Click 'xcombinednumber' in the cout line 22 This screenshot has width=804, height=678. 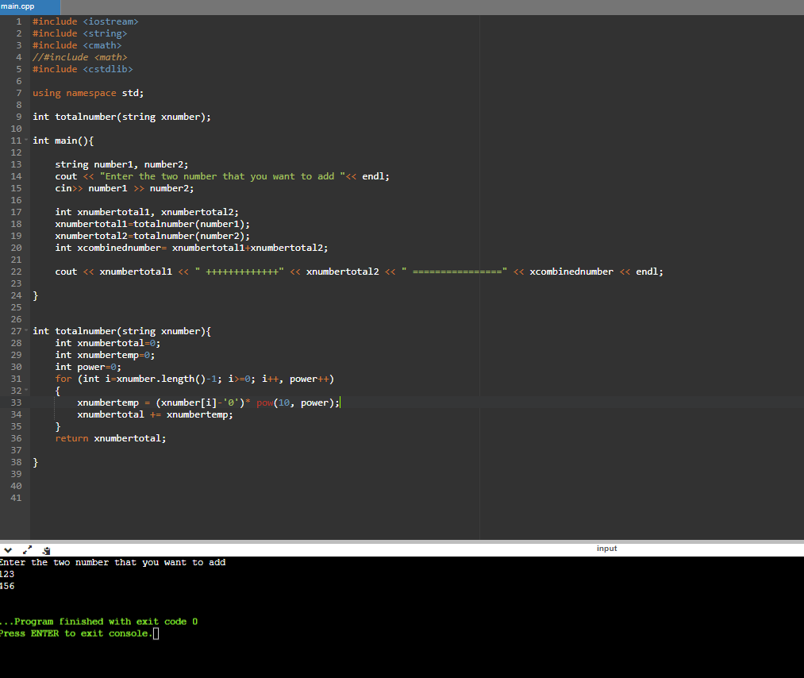pyautogui.click(x=571, y=272)
